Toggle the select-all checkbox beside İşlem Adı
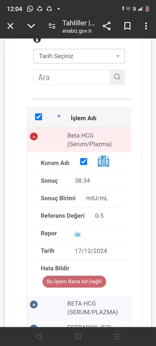The image size is (156, 346). coord(39,117)
